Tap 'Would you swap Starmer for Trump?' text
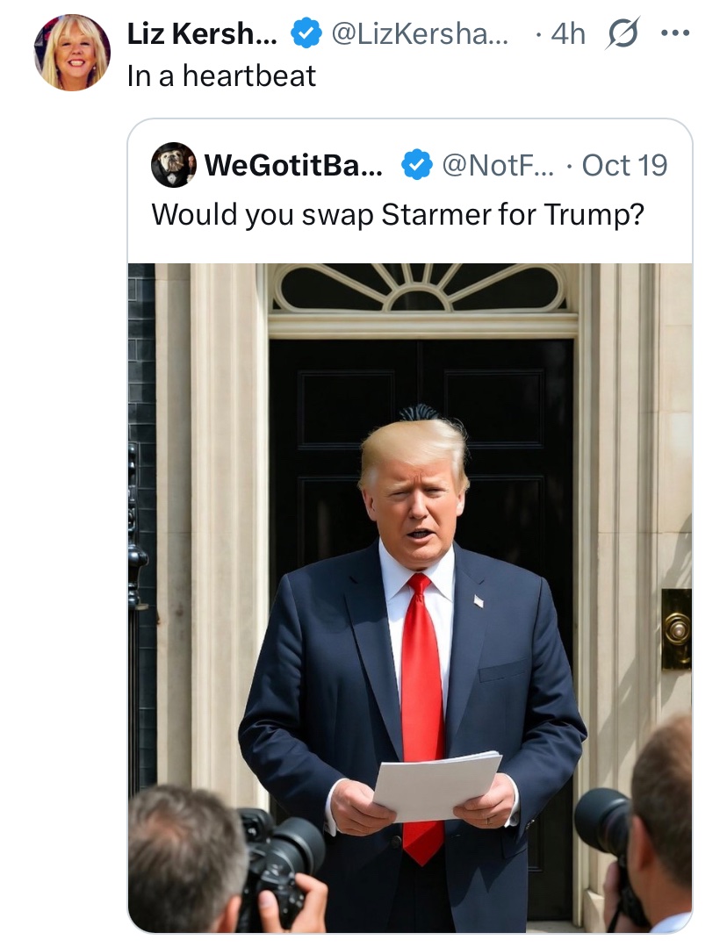727x947 pixels. 398,214
